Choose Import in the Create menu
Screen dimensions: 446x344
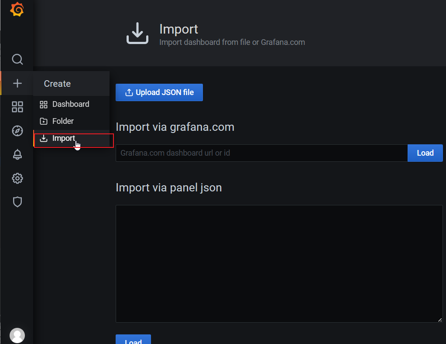[72, 138]
